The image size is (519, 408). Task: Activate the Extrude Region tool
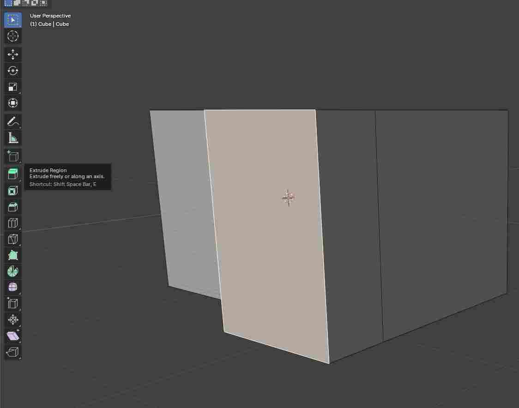click(x=13, y=174)
